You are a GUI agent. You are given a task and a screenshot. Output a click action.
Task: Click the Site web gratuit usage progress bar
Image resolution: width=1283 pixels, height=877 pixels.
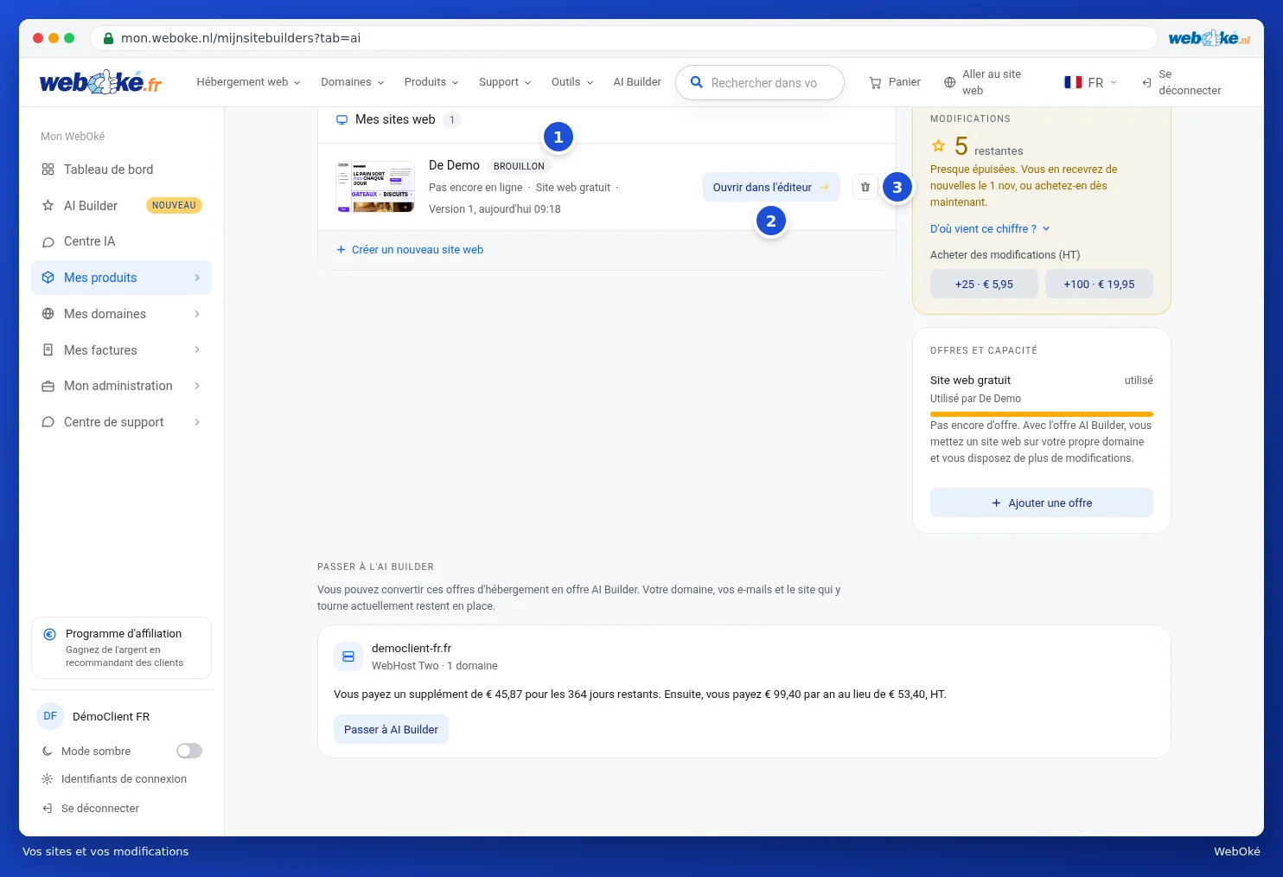(x=1042, y=414)
